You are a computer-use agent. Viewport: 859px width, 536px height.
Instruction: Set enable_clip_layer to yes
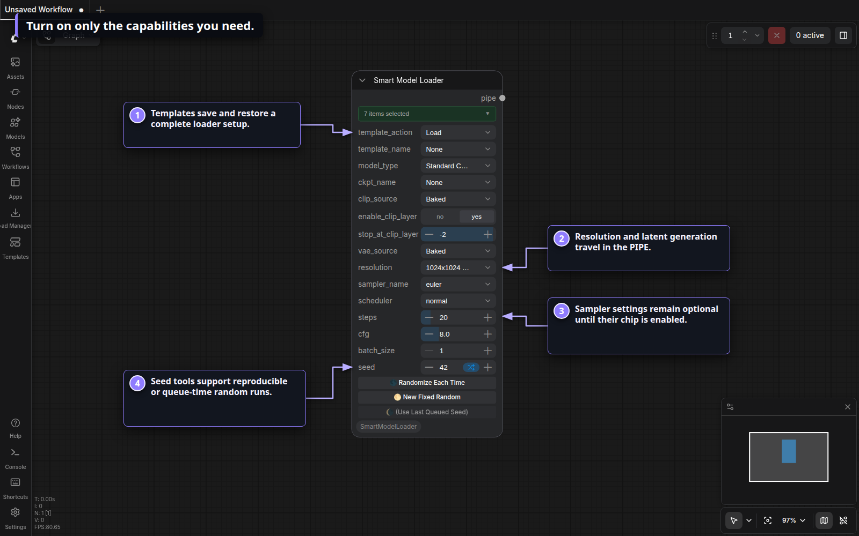point(477,217)
